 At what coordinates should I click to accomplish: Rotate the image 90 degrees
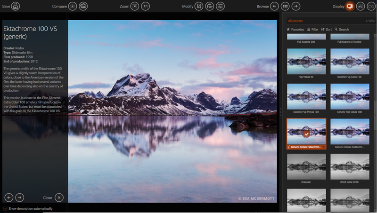coord(210,6)
